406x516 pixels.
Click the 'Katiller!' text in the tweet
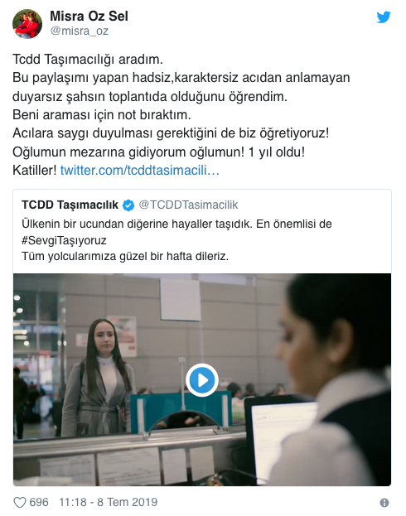[x=35, y=171]
